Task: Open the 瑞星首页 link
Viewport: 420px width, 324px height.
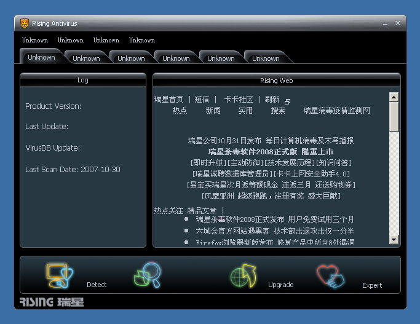Action: click(x=168, y=100)
